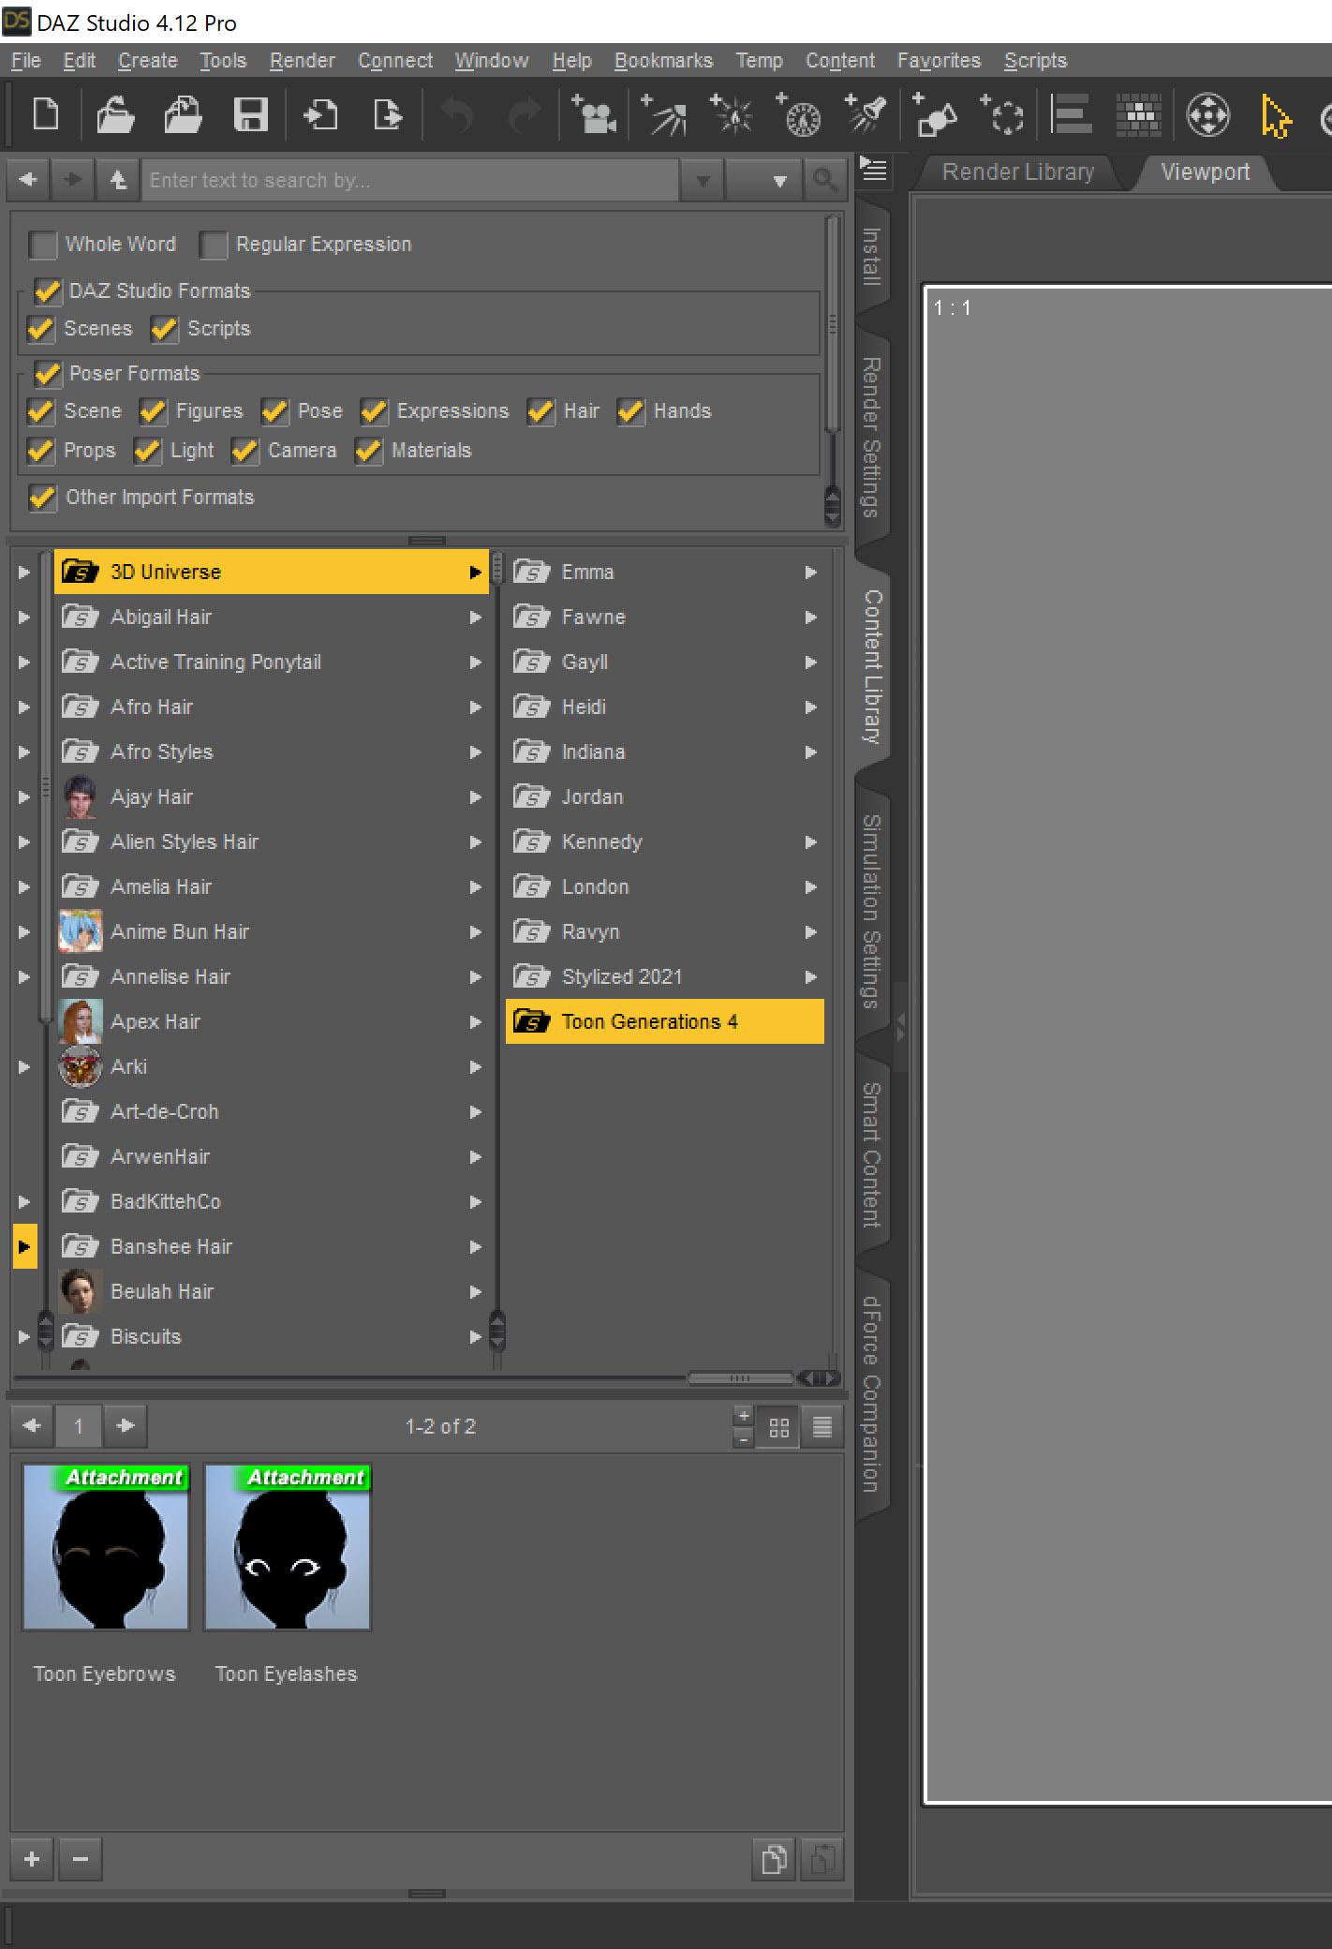Open the search history dropdown

coord(703,179)
